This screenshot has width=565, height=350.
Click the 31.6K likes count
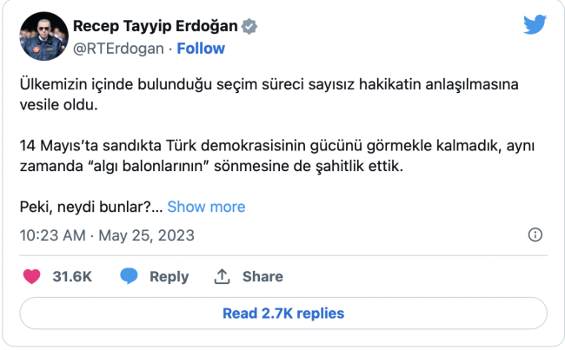(x=72, y=276)
